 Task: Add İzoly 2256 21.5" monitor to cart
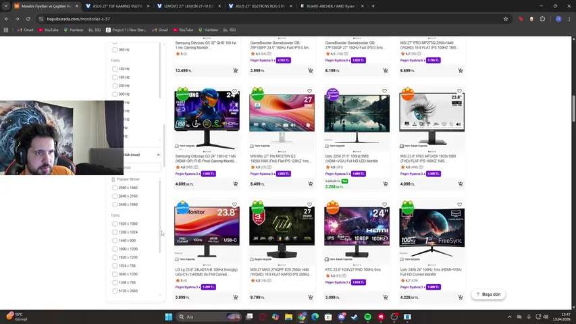pyautogui.click(x=386, y=184)
